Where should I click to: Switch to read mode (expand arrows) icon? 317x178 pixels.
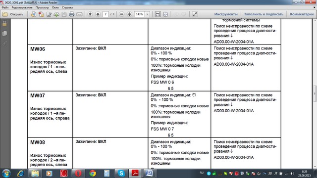[x=195, y=14]
